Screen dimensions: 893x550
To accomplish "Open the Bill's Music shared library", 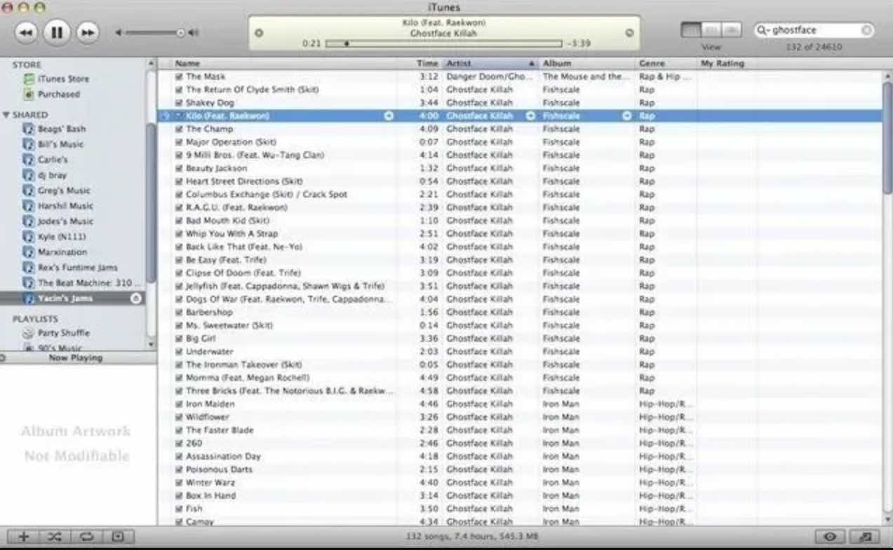I will [53, 144].
